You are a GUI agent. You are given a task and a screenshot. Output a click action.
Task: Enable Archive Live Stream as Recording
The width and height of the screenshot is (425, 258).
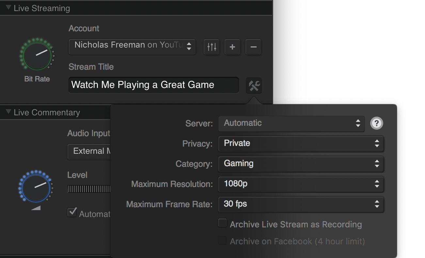click(223, 223)
